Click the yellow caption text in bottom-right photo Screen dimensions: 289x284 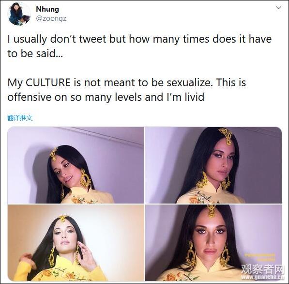pyautogui.click(x=260, y=257)
